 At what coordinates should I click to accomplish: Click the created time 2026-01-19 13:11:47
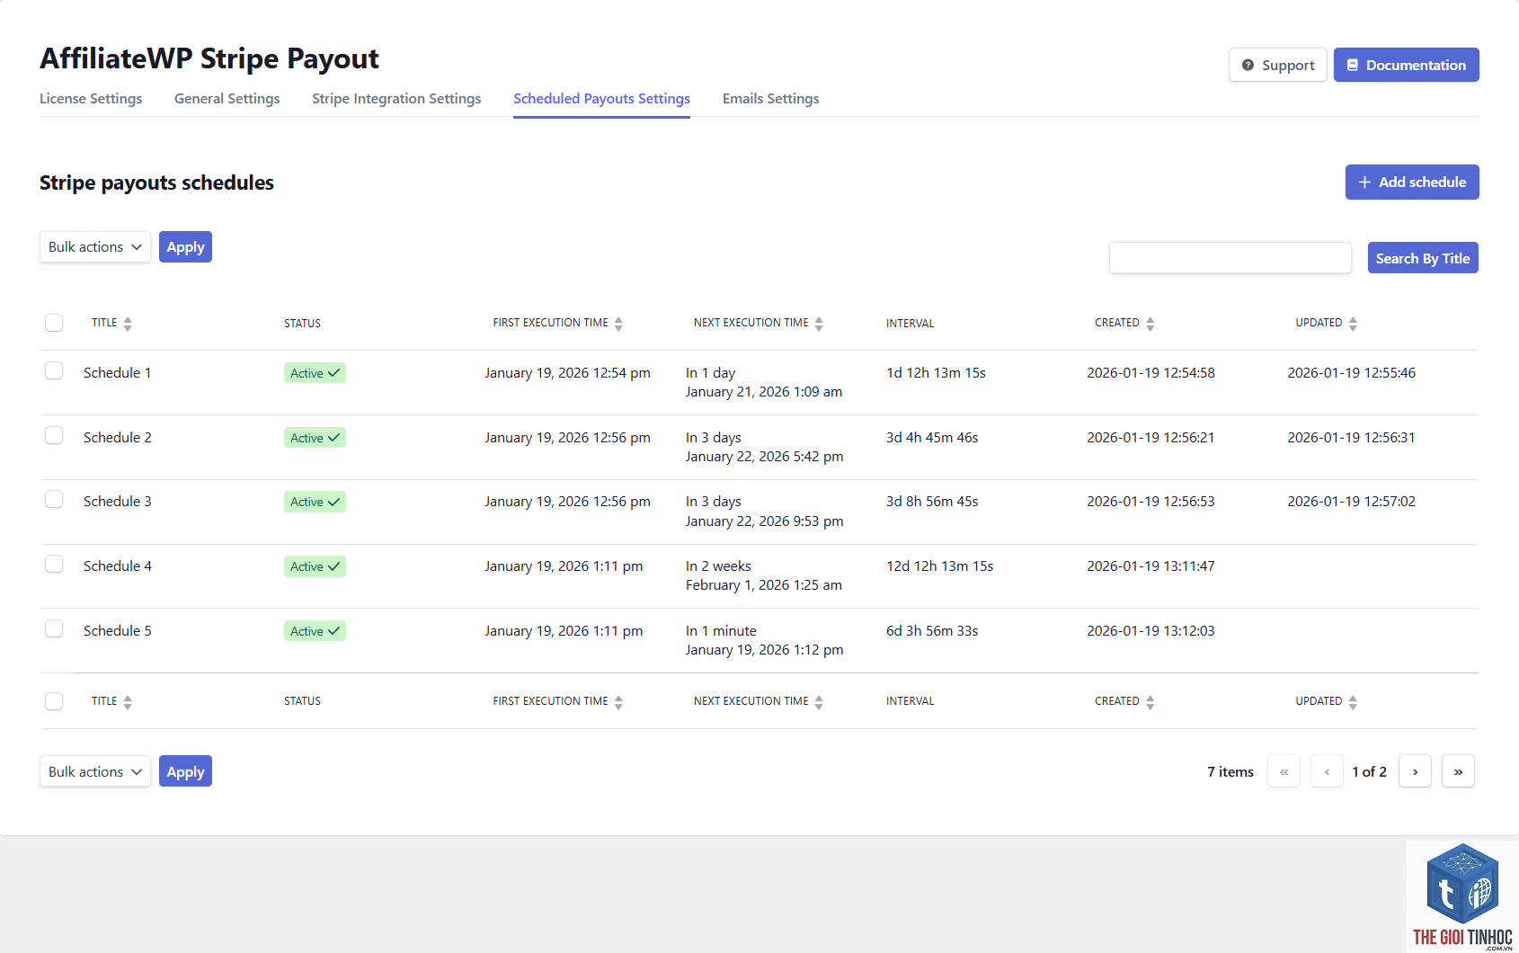pos(1150,566)
